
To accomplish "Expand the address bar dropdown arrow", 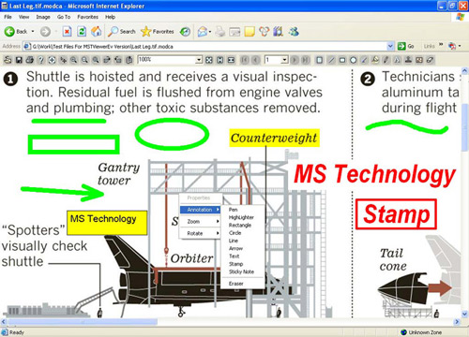I will point(390,47).
